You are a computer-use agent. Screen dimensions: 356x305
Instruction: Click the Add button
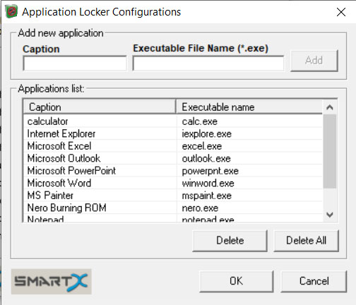(314, 61)
